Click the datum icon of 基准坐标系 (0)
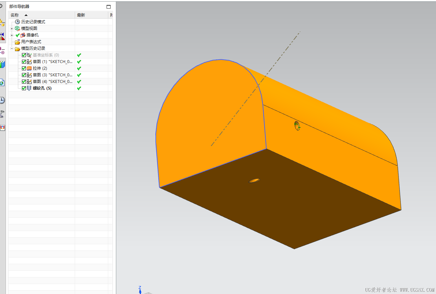The height and width of the screenshot is (294, 436). pyautogui.click(x=29, y=55)
